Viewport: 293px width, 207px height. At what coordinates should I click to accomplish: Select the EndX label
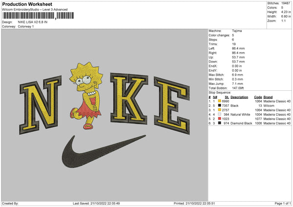(x=213, y=66)
